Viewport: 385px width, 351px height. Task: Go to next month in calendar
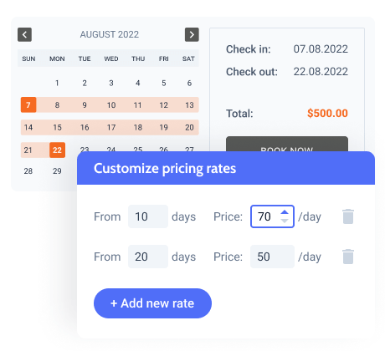point(192,34)
